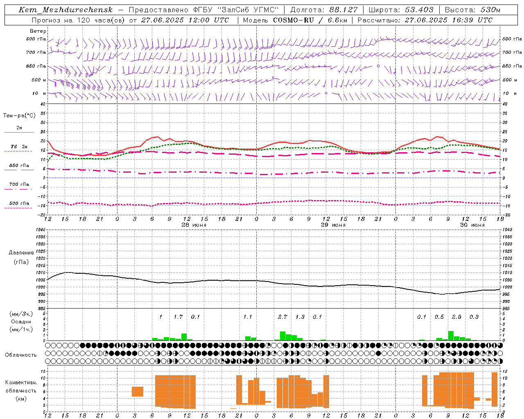Screen dimensions: 524x419
Task: Click the 700 гПа entry in temperature legend
Action: coord(19,184)
